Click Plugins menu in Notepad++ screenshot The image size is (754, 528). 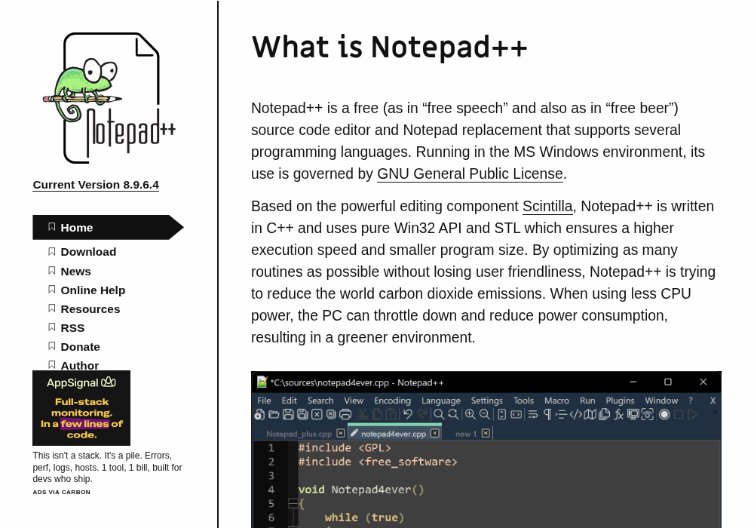[620, 401]
